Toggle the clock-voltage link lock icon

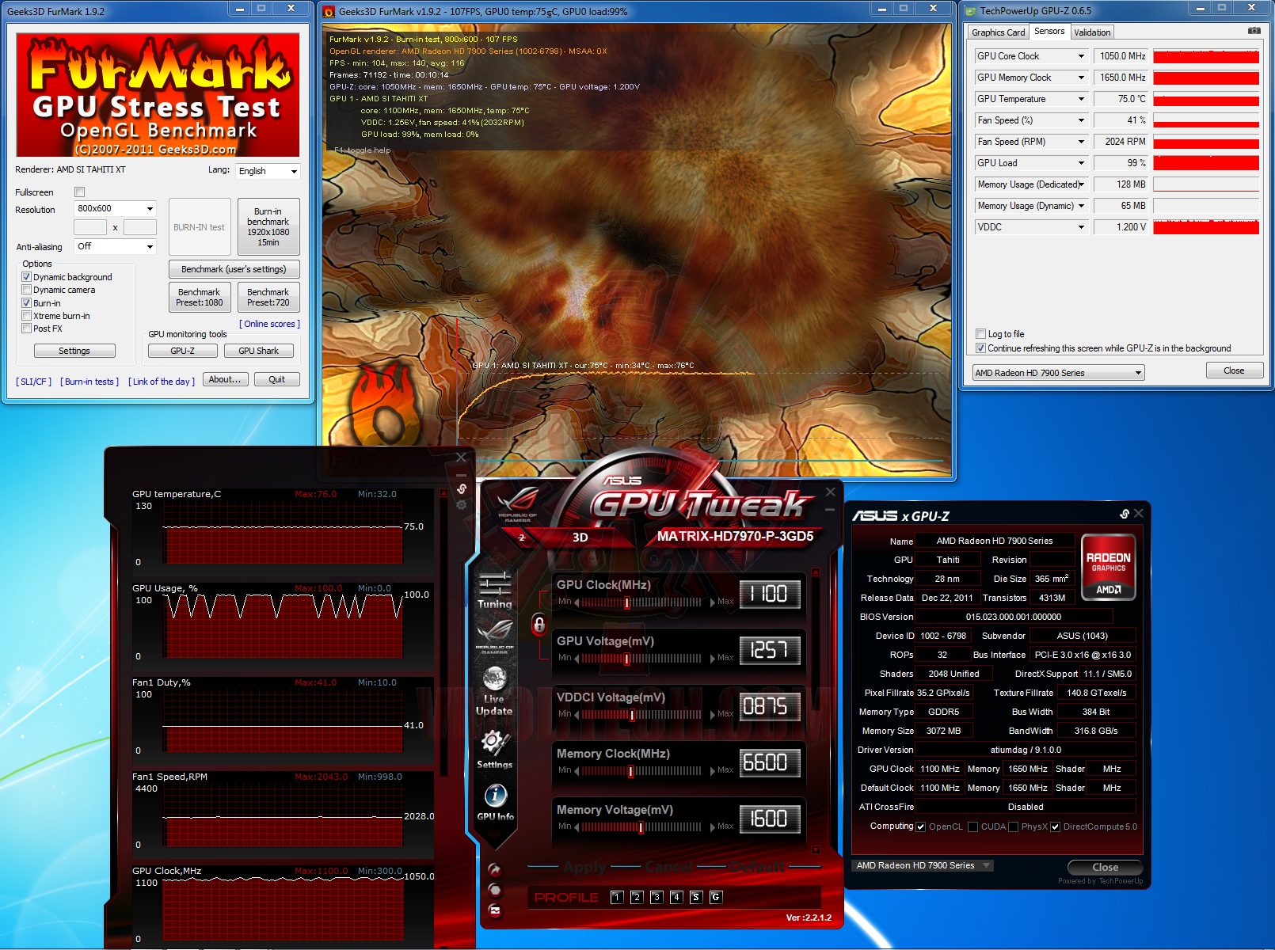point(539,625)
